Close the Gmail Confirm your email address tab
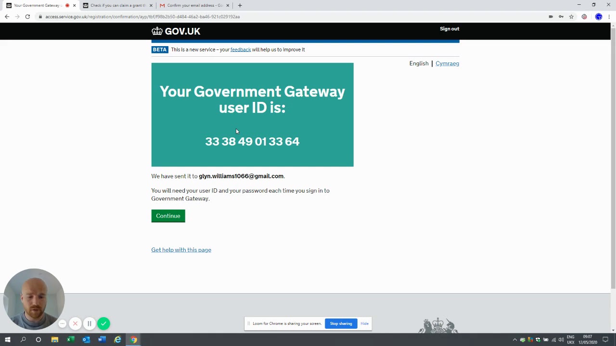The height and width of the screenshot is (346, 616). (228, 5)
